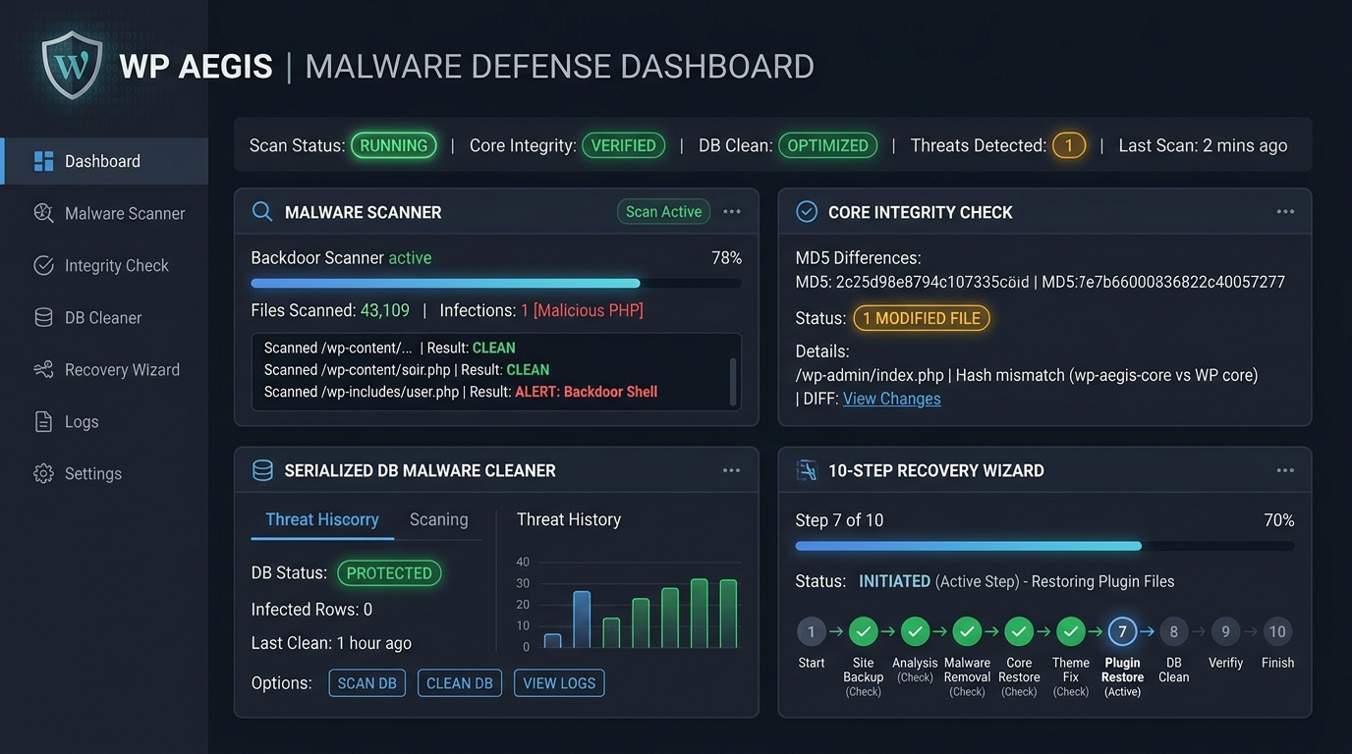Image resolution: width=1352 pixels, height=754 pixels.
Task: Switch to the Scaning tab
Action: [x=438, y=519]
